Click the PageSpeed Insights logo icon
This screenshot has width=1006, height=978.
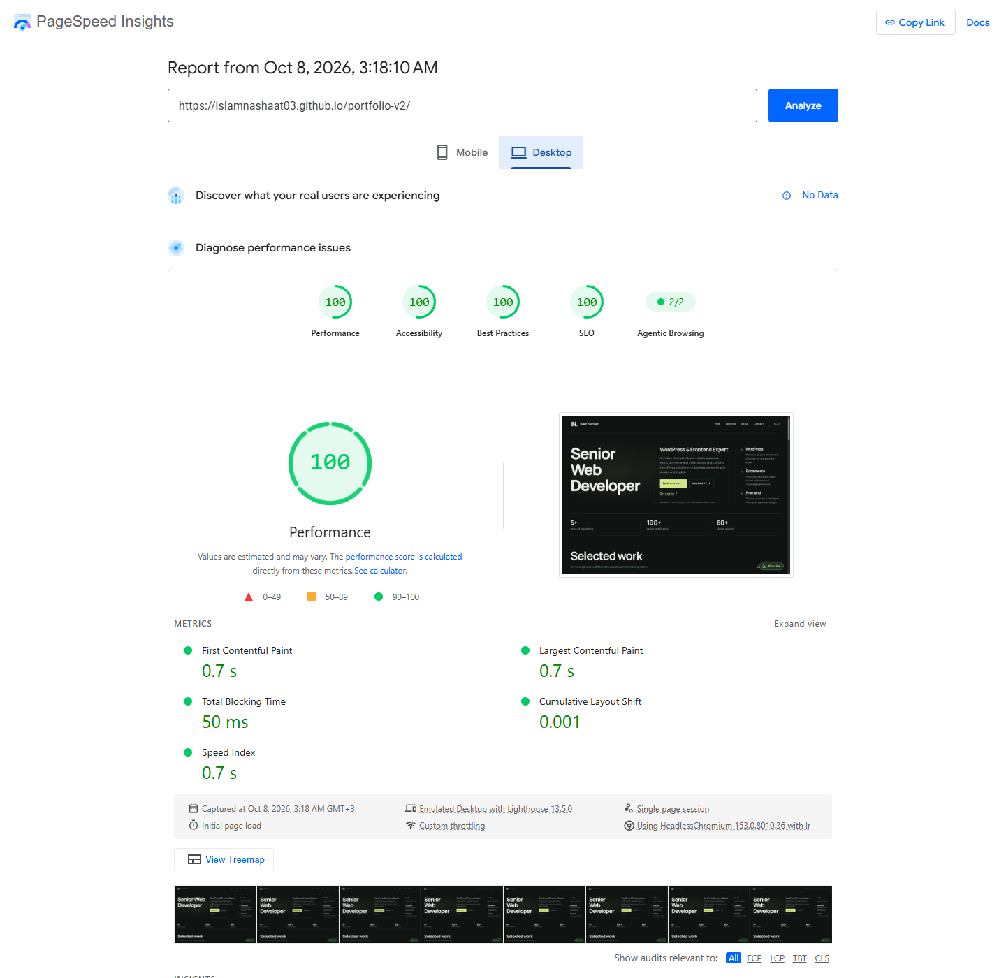(22, 22)
